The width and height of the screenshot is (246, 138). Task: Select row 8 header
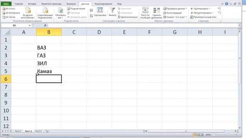(6, 95)
